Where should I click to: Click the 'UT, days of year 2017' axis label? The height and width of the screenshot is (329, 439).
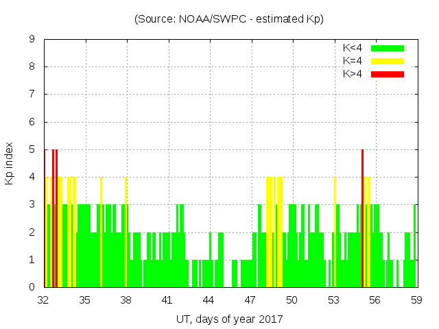point(229,319)
